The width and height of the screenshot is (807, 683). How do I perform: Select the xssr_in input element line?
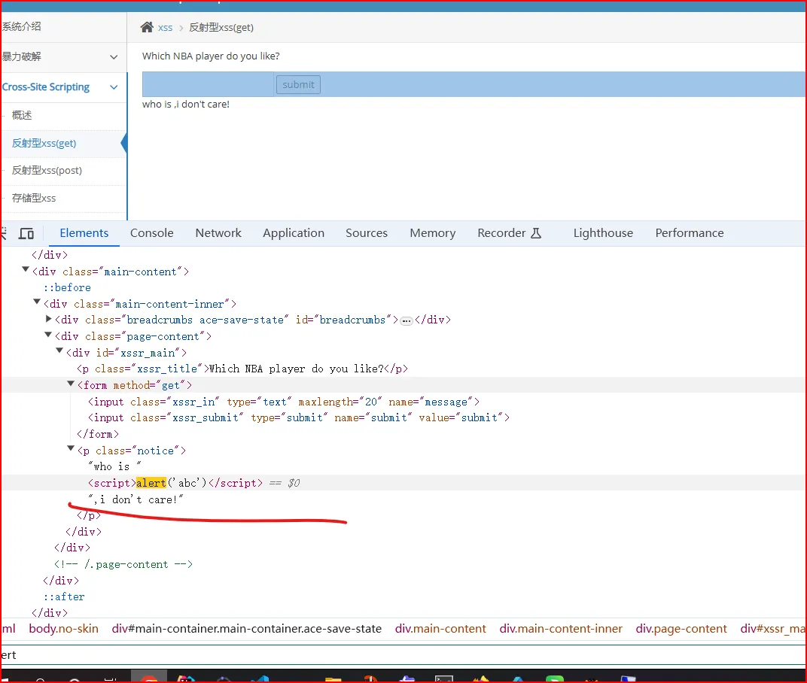tap(284, 402)
